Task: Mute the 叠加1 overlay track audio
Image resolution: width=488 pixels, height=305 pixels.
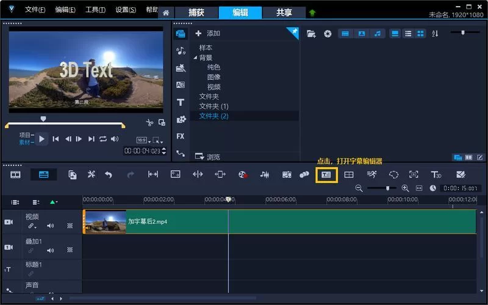Action: [x=51, y=250]
